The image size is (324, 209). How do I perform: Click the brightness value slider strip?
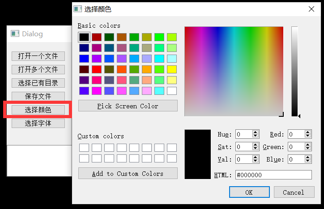(294, 71)
